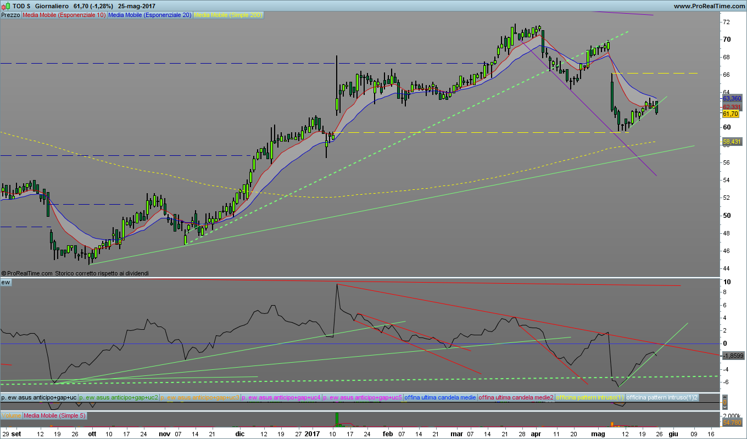Open the www.ProRealTime.com link

tap(709, 5)
